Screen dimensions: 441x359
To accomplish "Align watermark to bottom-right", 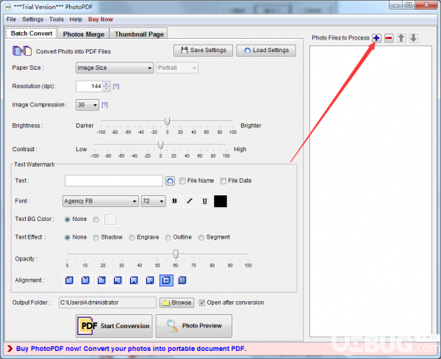I will pyautogui.click(x=150, y=280).
